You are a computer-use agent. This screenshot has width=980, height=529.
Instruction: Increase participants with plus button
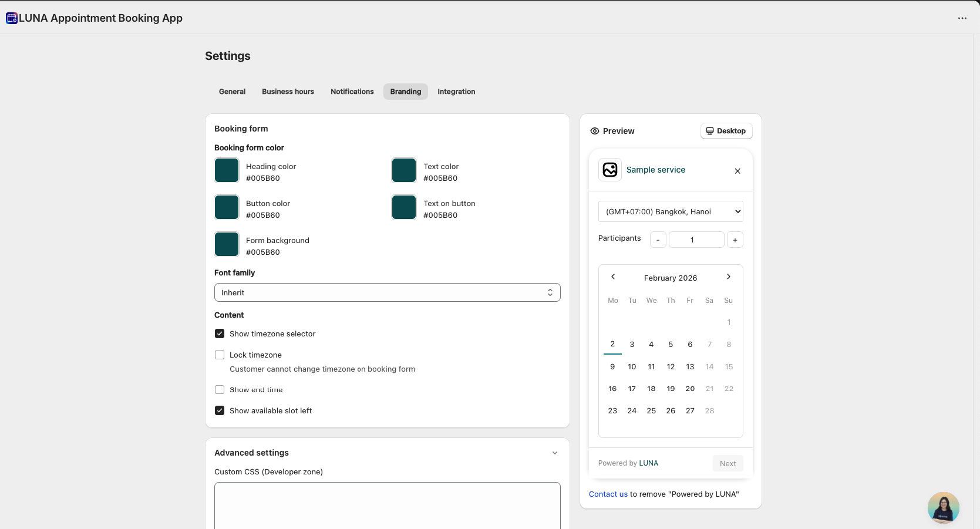point(735,240)
